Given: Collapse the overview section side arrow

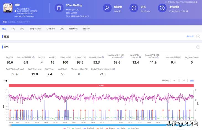Looking at the screenshot, I should point(198,36).
